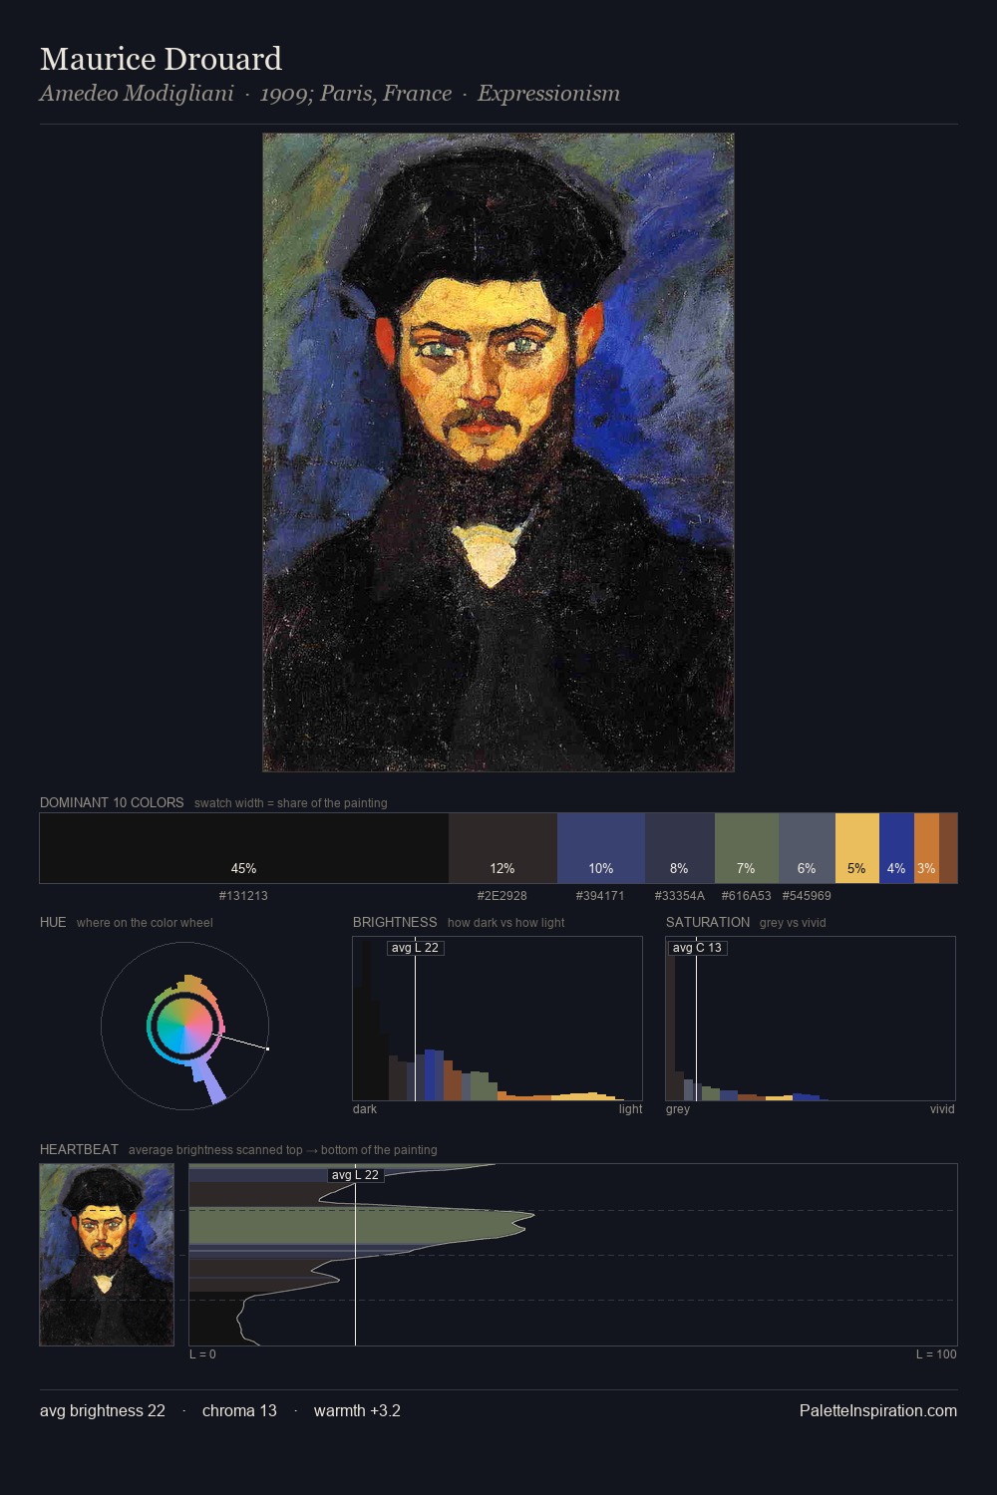Click the small painting thumbnail beside Heartbeat chart
The width and height of the screenshot is (997, 1495).
coord(107,1255)
